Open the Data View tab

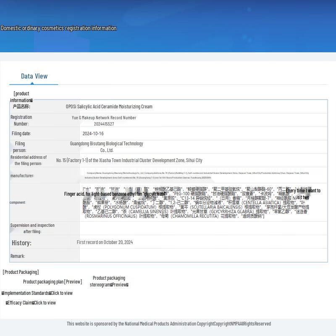pyautogui.click(x=34, y=76)
